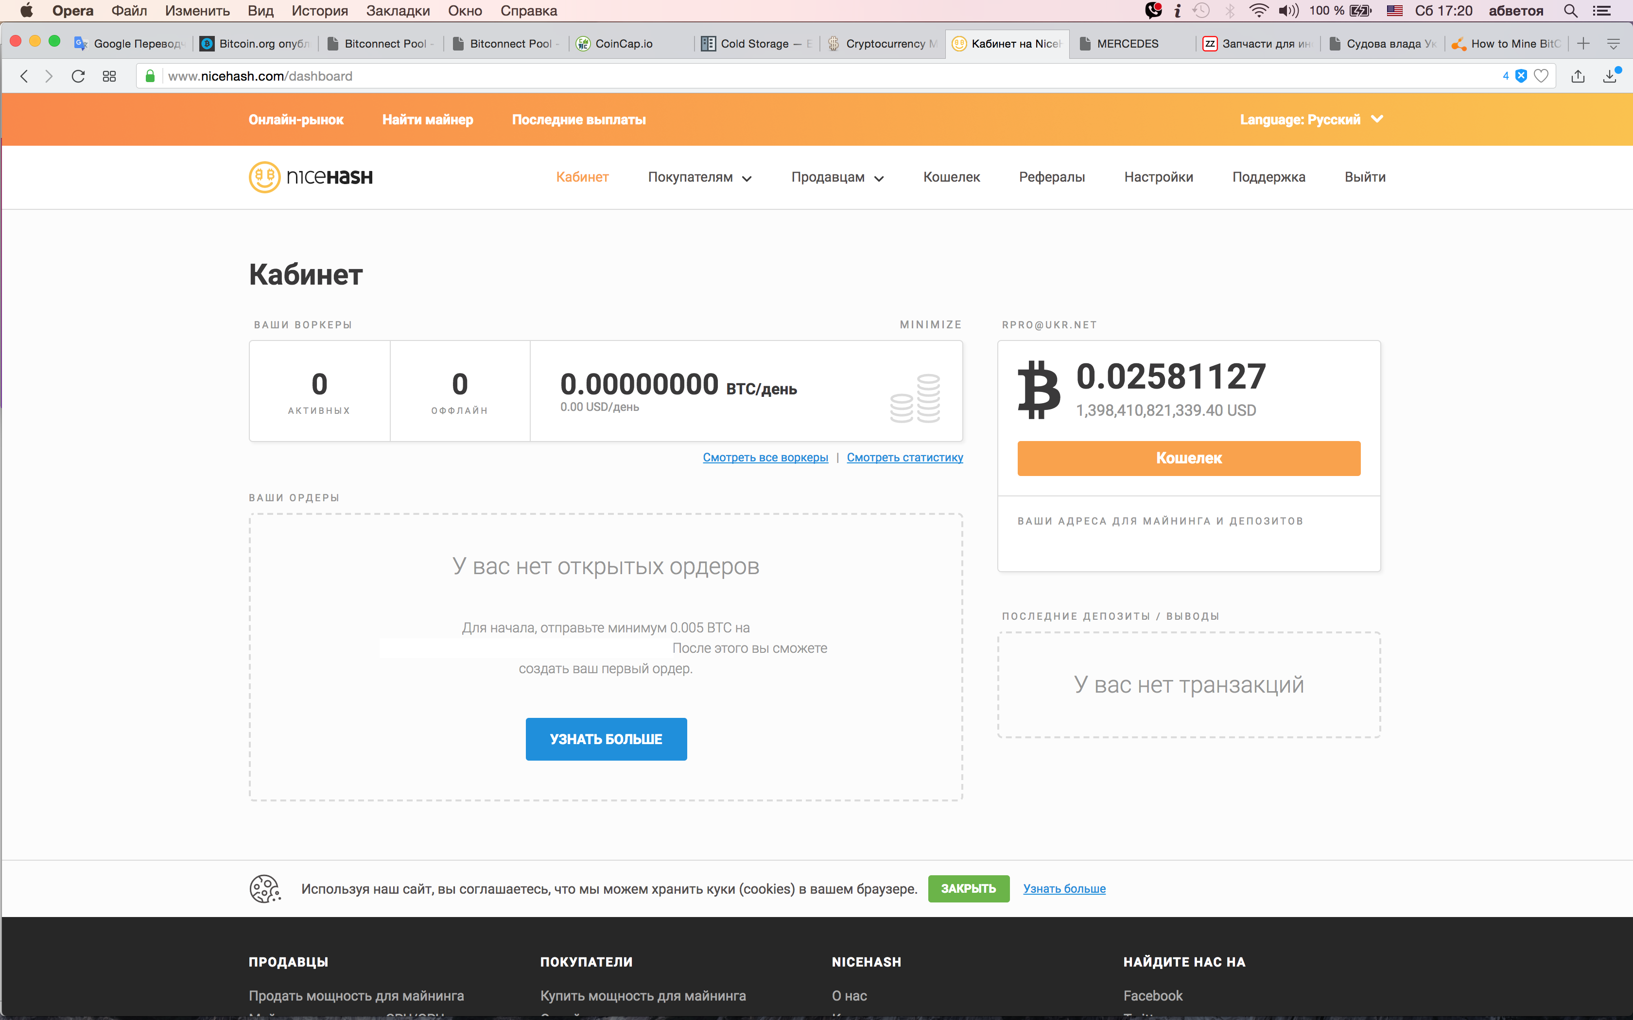Log out with Выйти
The image size is (1633, 1020).
(x=1365, y=177)
